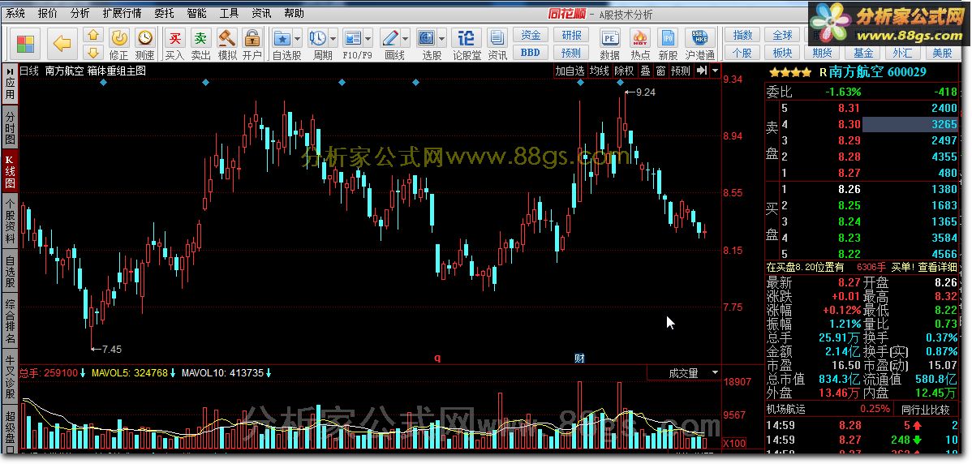Click the 机场航运 sector name
Viewport: 972px width, 464px height.
coord(787,409)
